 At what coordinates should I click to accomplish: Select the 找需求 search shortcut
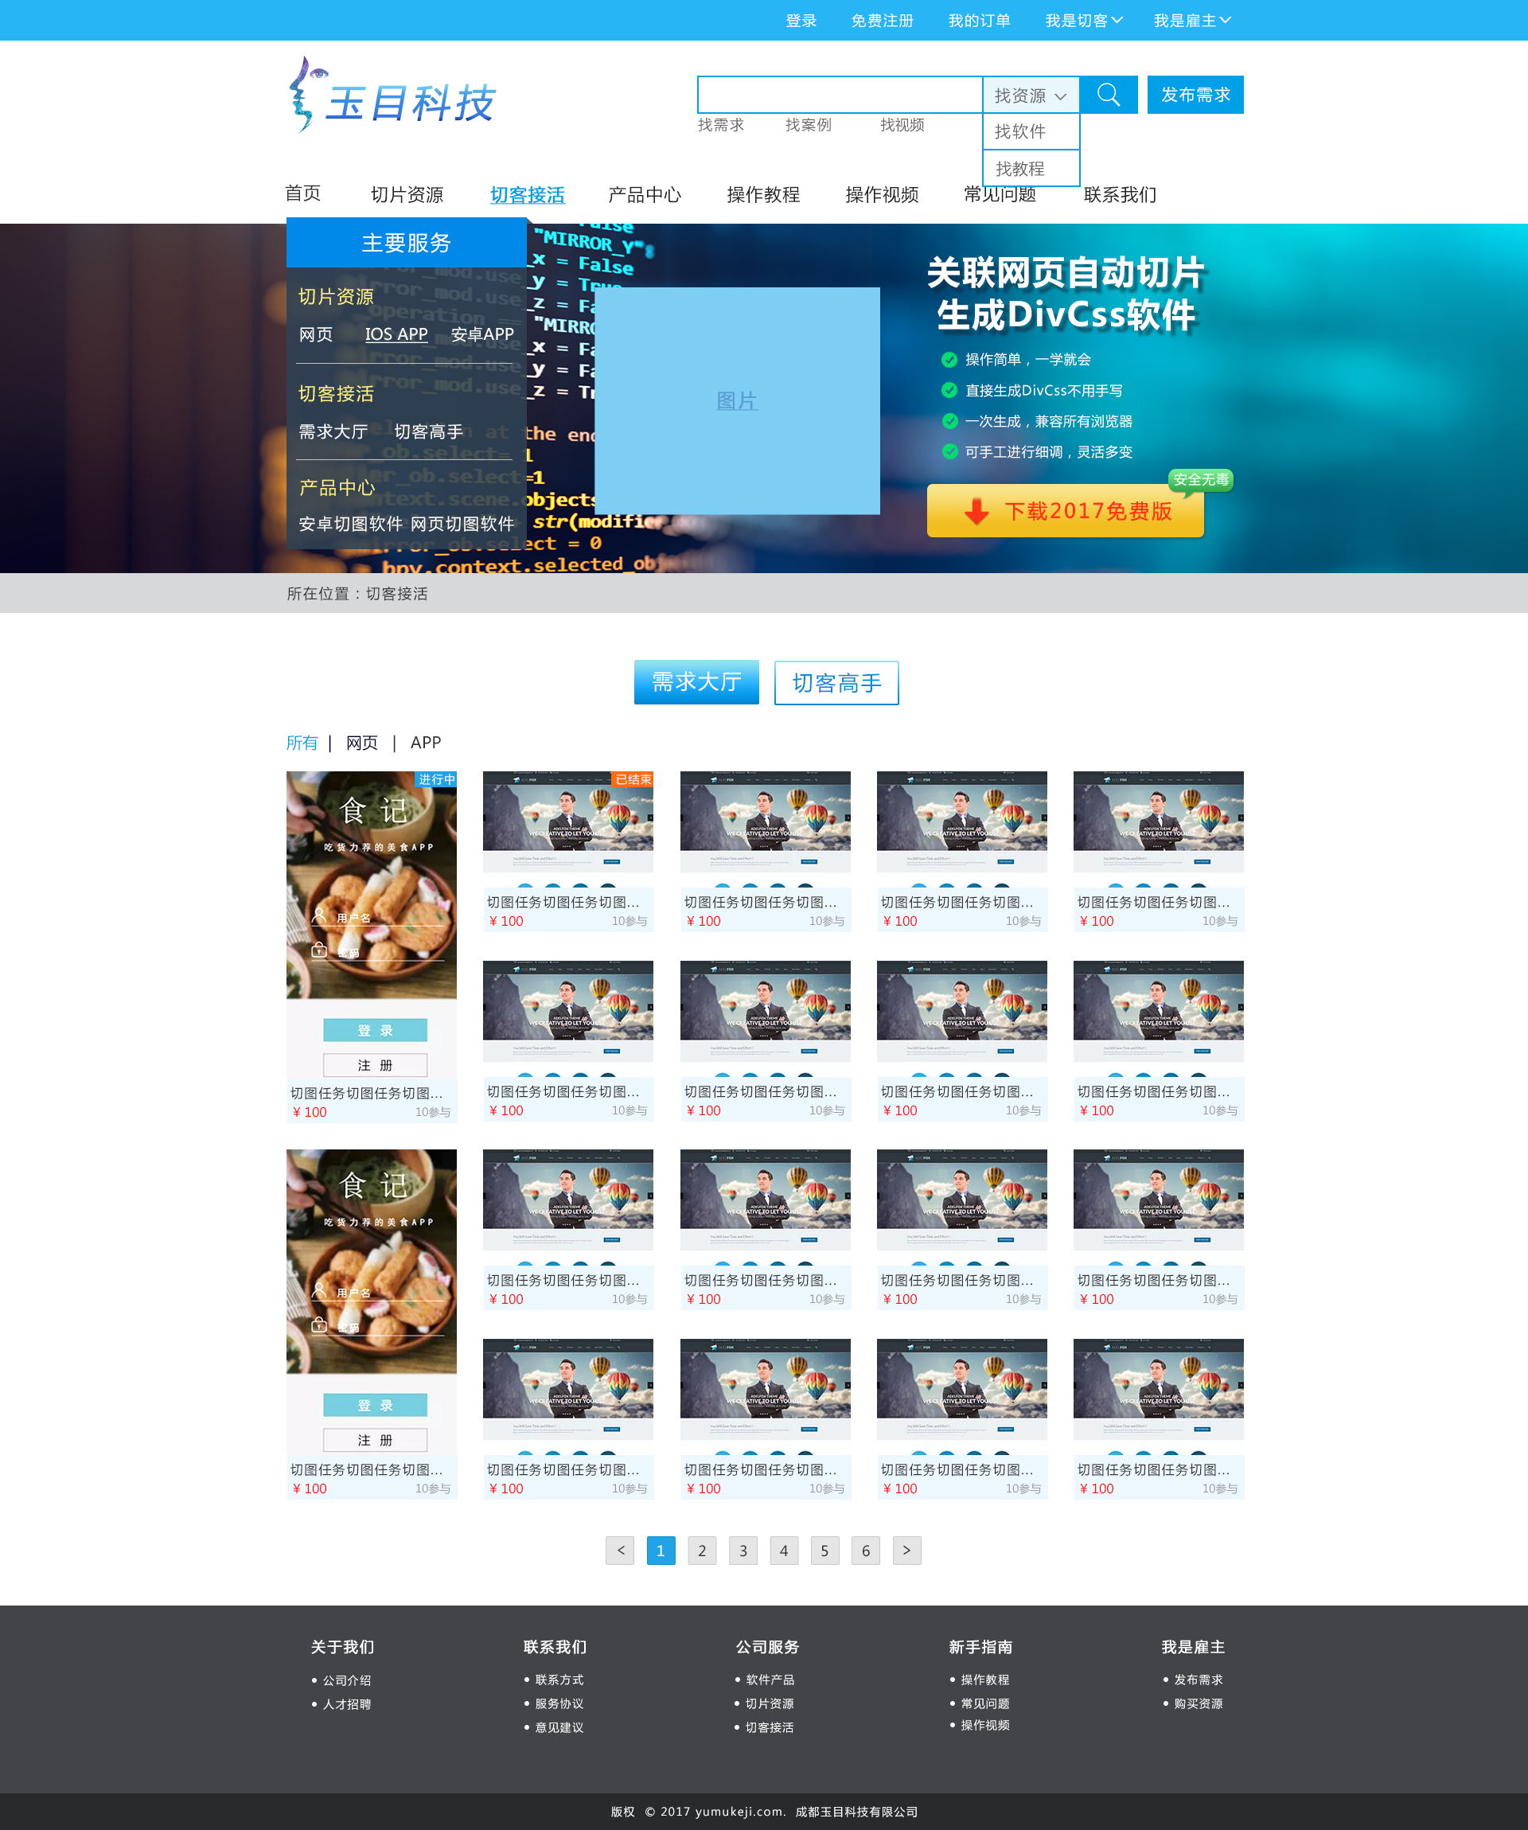(720, 125)
